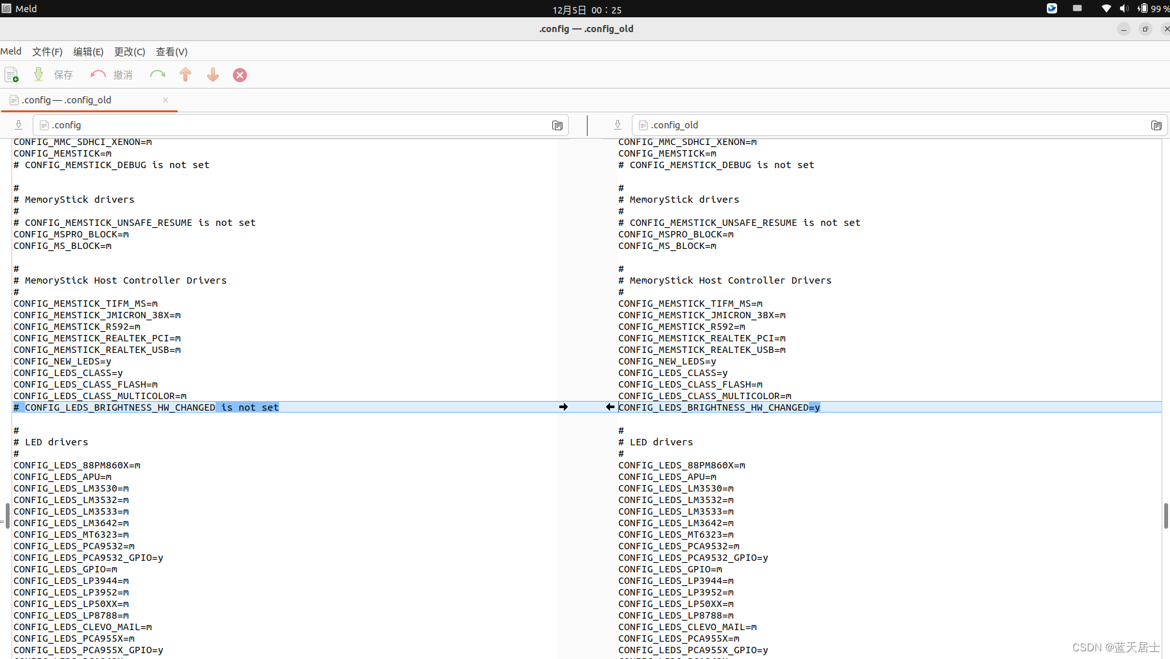The height and width of the screenshot is (659, 1170).
Task: Click the green redo arrow icon
Action: 158,75
